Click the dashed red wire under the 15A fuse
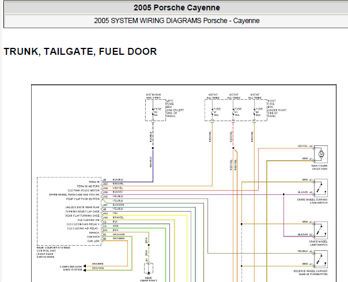348x282 pixels. click(233, 134)
